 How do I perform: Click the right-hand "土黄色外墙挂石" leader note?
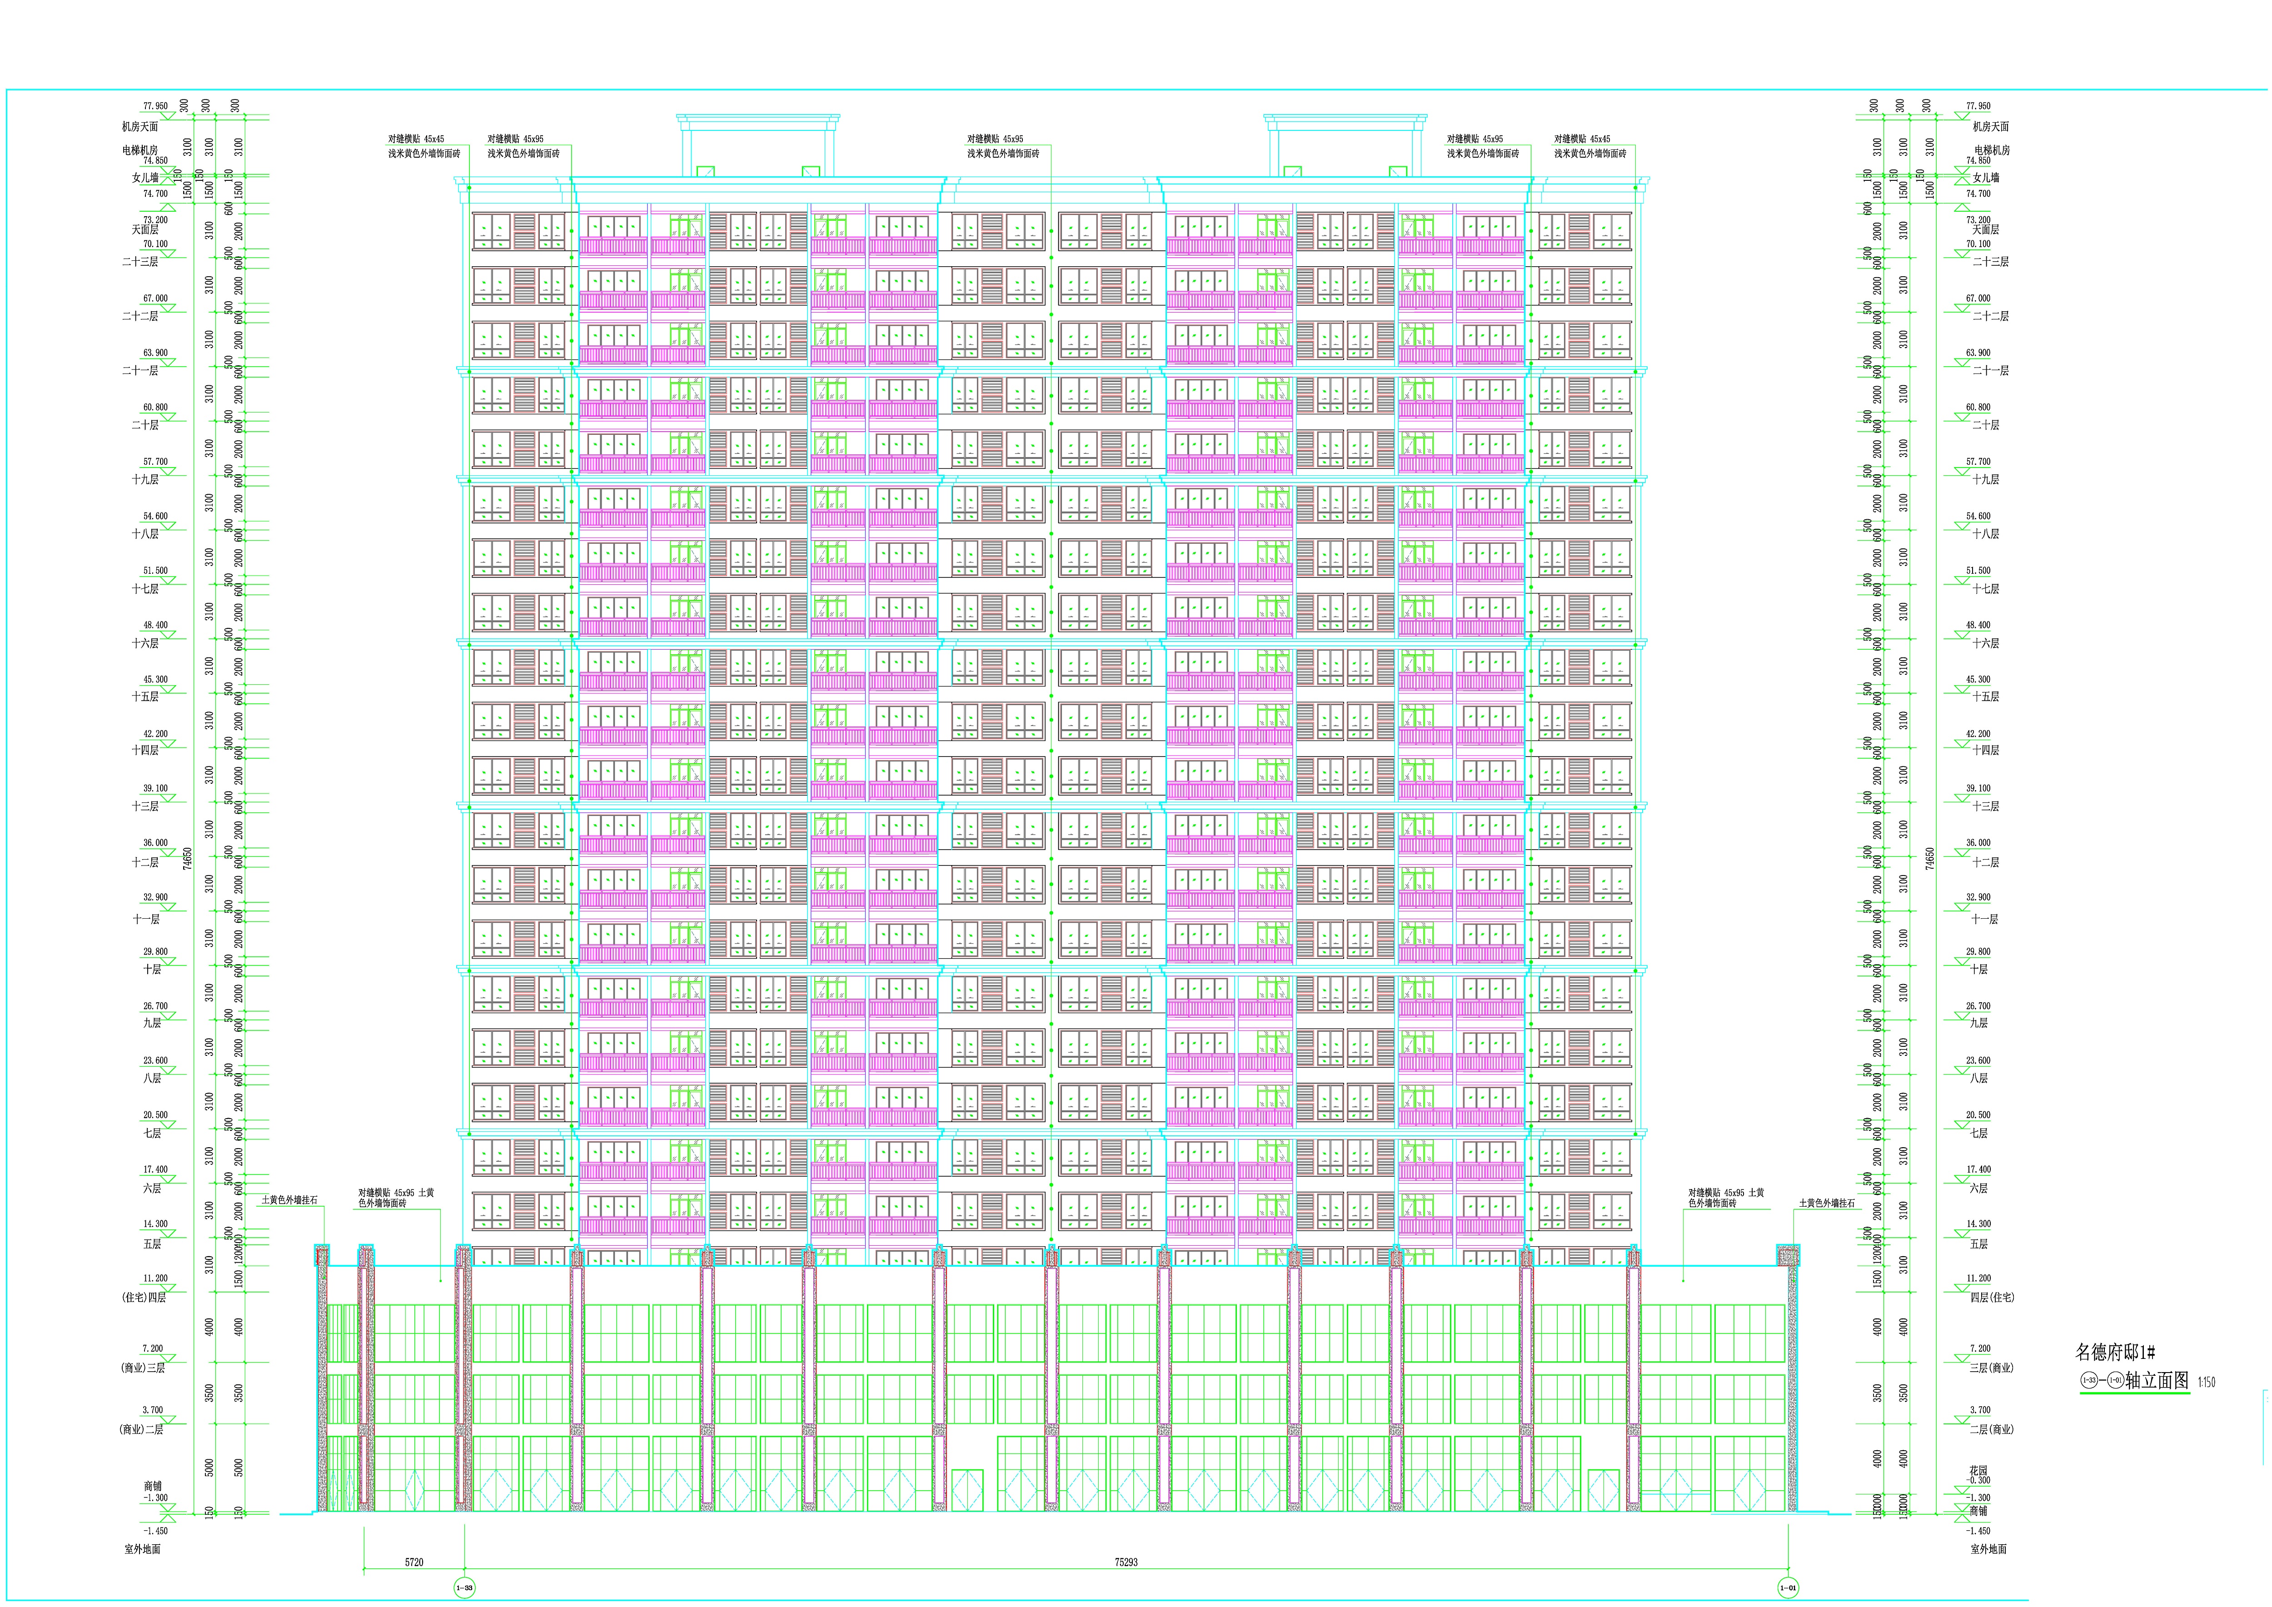pyautogui.click(x=1827, y=1203)
